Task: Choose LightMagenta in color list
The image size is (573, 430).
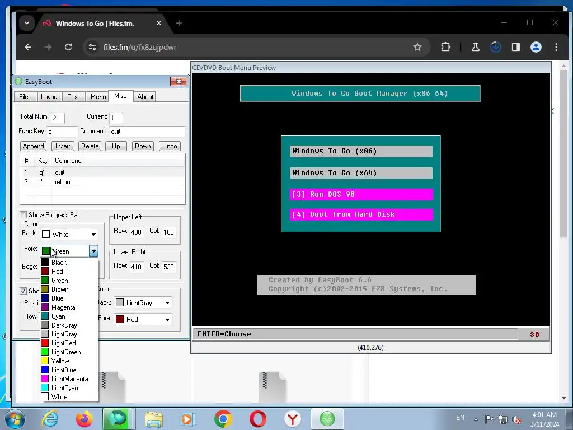Action: [69, 379]
